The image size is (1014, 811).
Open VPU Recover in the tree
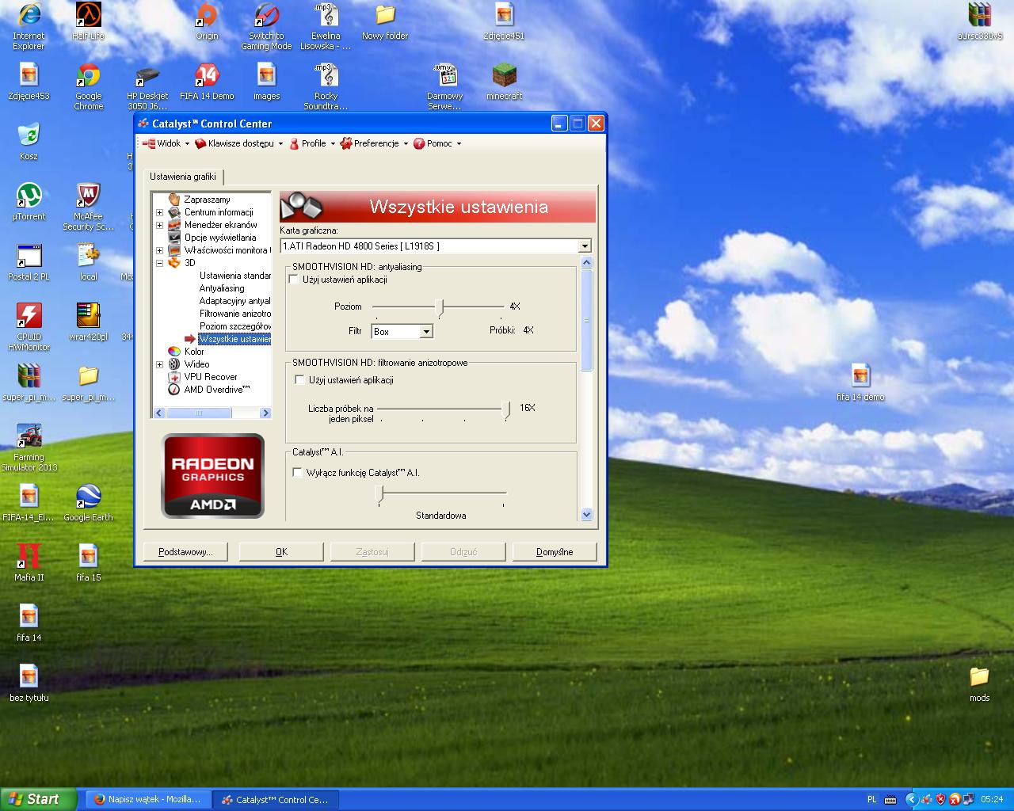(211, 377)
